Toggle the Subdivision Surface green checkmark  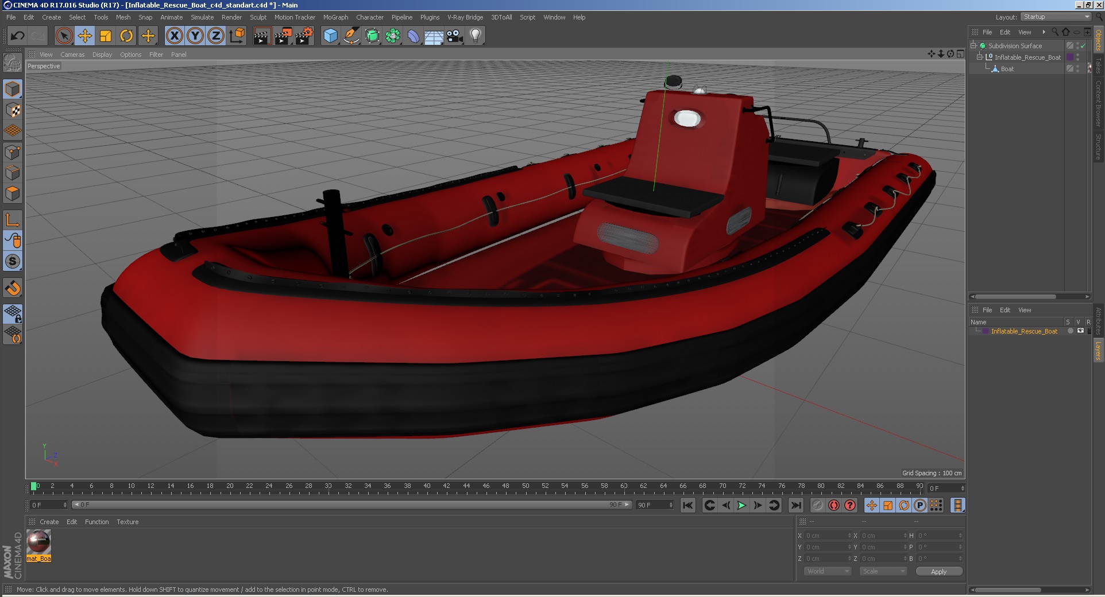pyautogui.click(x=1083, y=46)
